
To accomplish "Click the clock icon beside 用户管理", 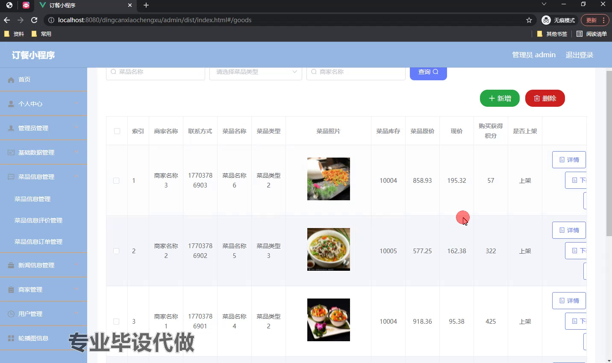I will (x=11, y=314).
